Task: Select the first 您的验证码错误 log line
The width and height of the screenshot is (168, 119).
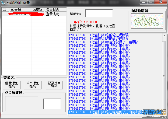Action: (99, 35)
